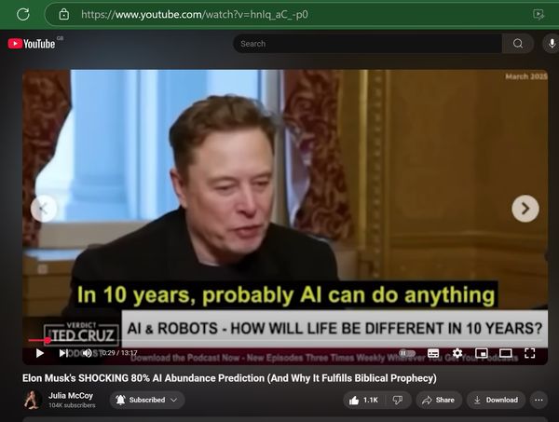Reload the page with the refresh icon
The height and width of the screenshot is (422, 559).
pos(23,14)
